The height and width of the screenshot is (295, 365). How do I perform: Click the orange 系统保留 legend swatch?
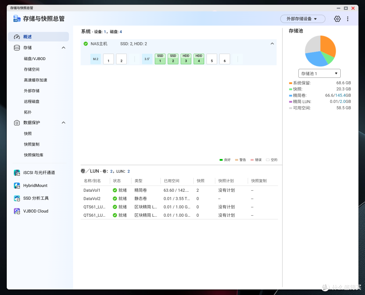tap(290, 83)
